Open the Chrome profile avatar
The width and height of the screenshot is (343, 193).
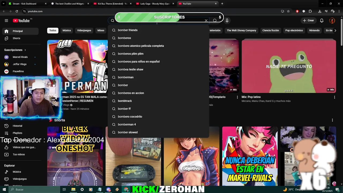(333, 11)
